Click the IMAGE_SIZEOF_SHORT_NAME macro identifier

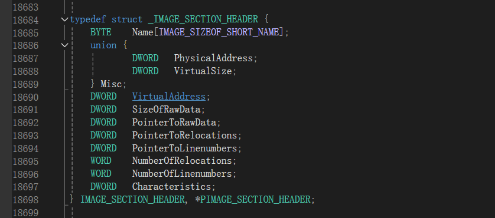point(219,32)
